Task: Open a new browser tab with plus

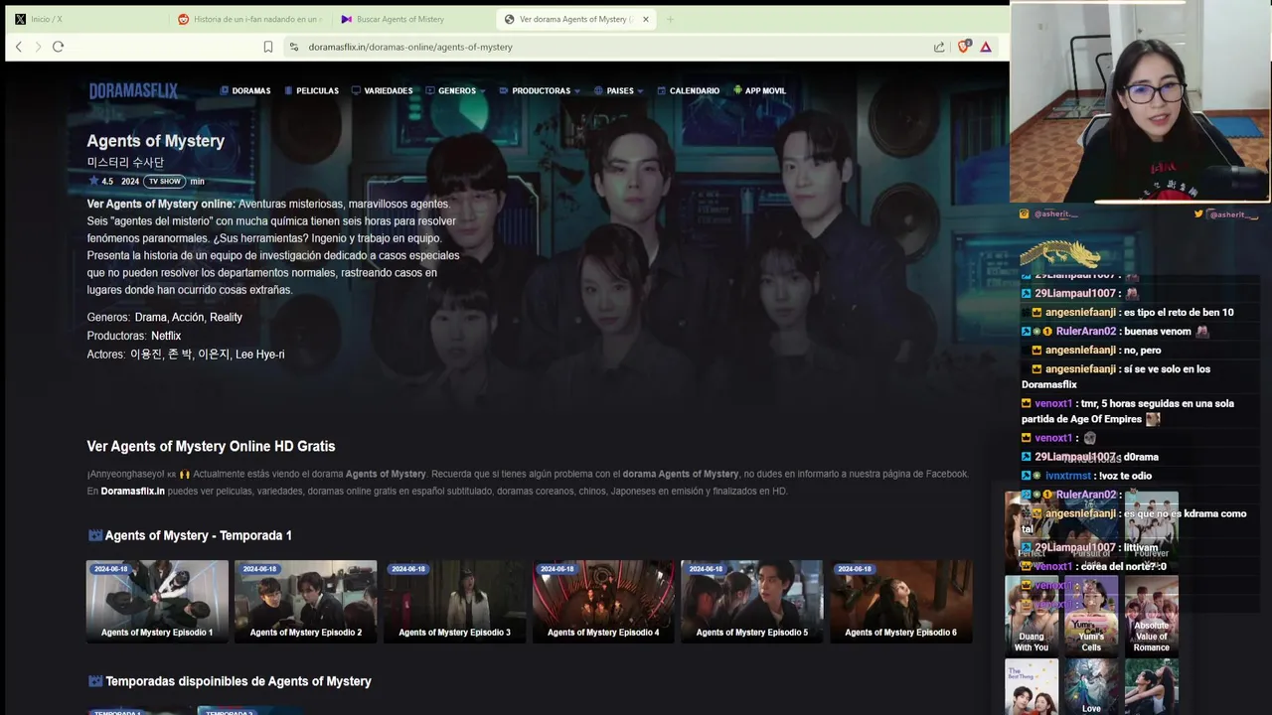Action: click(x=670, y=19)
